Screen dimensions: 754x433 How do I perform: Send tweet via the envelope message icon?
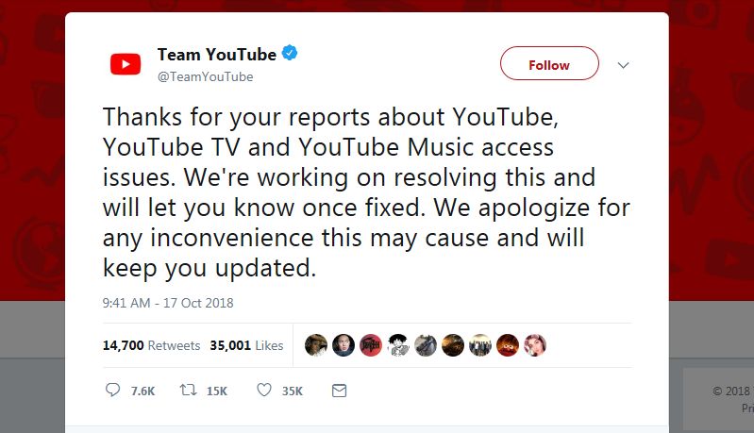point(340,390)
